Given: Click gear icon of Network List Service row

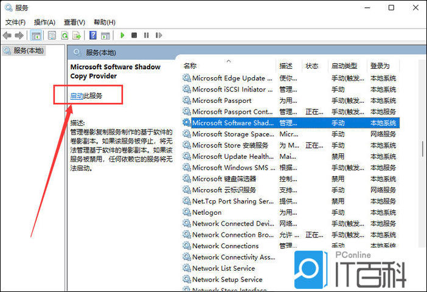Looking at the screenshot, I should [187, 268].
